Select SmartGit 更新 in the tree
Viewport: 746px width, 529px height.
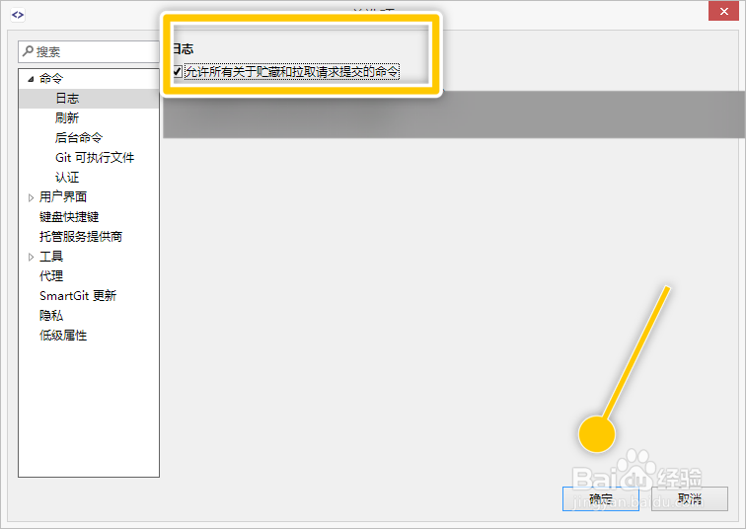click(x=78, y=296)
